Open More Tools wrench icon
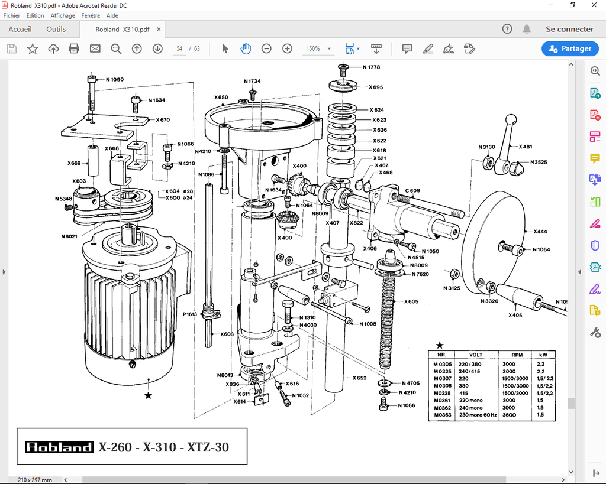Screen dimensions: 606x484 pyautogui.click(x=595, y=332)
